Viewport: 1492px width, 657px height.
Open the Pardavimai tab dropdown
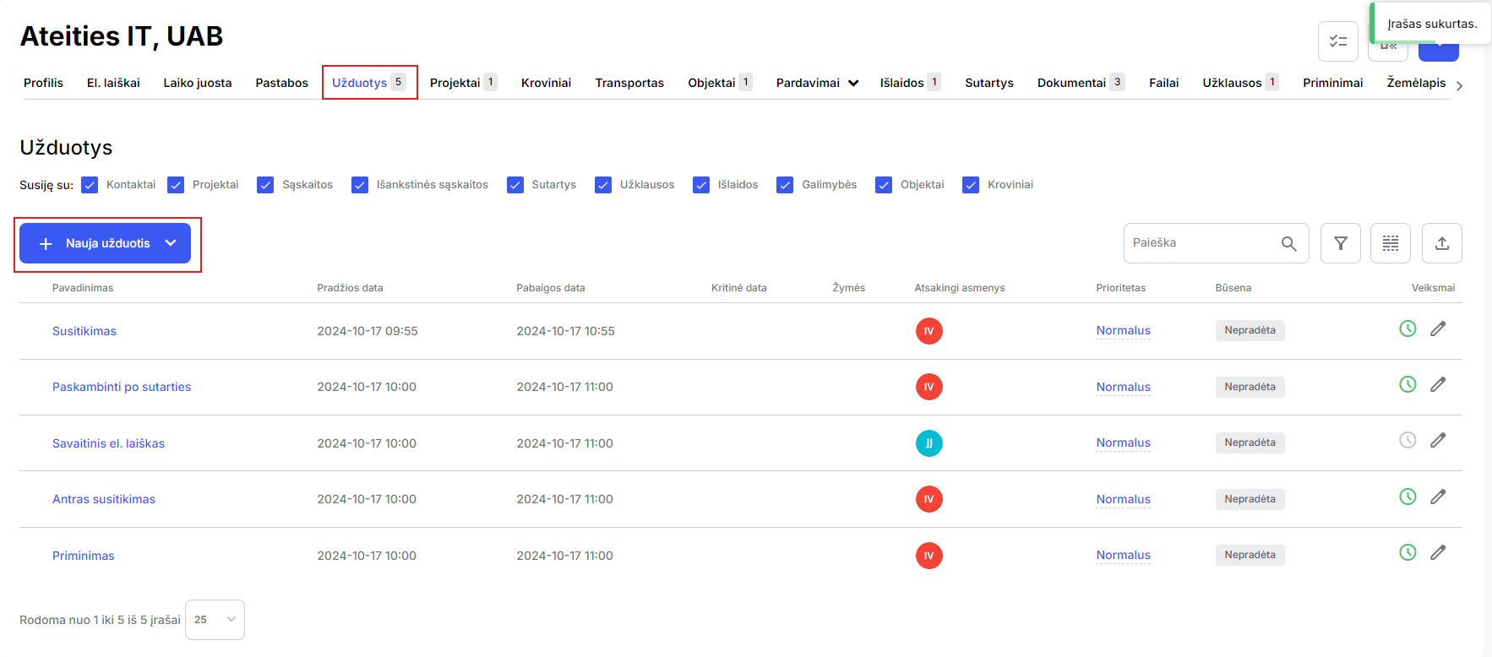click(x=817, y=83)
